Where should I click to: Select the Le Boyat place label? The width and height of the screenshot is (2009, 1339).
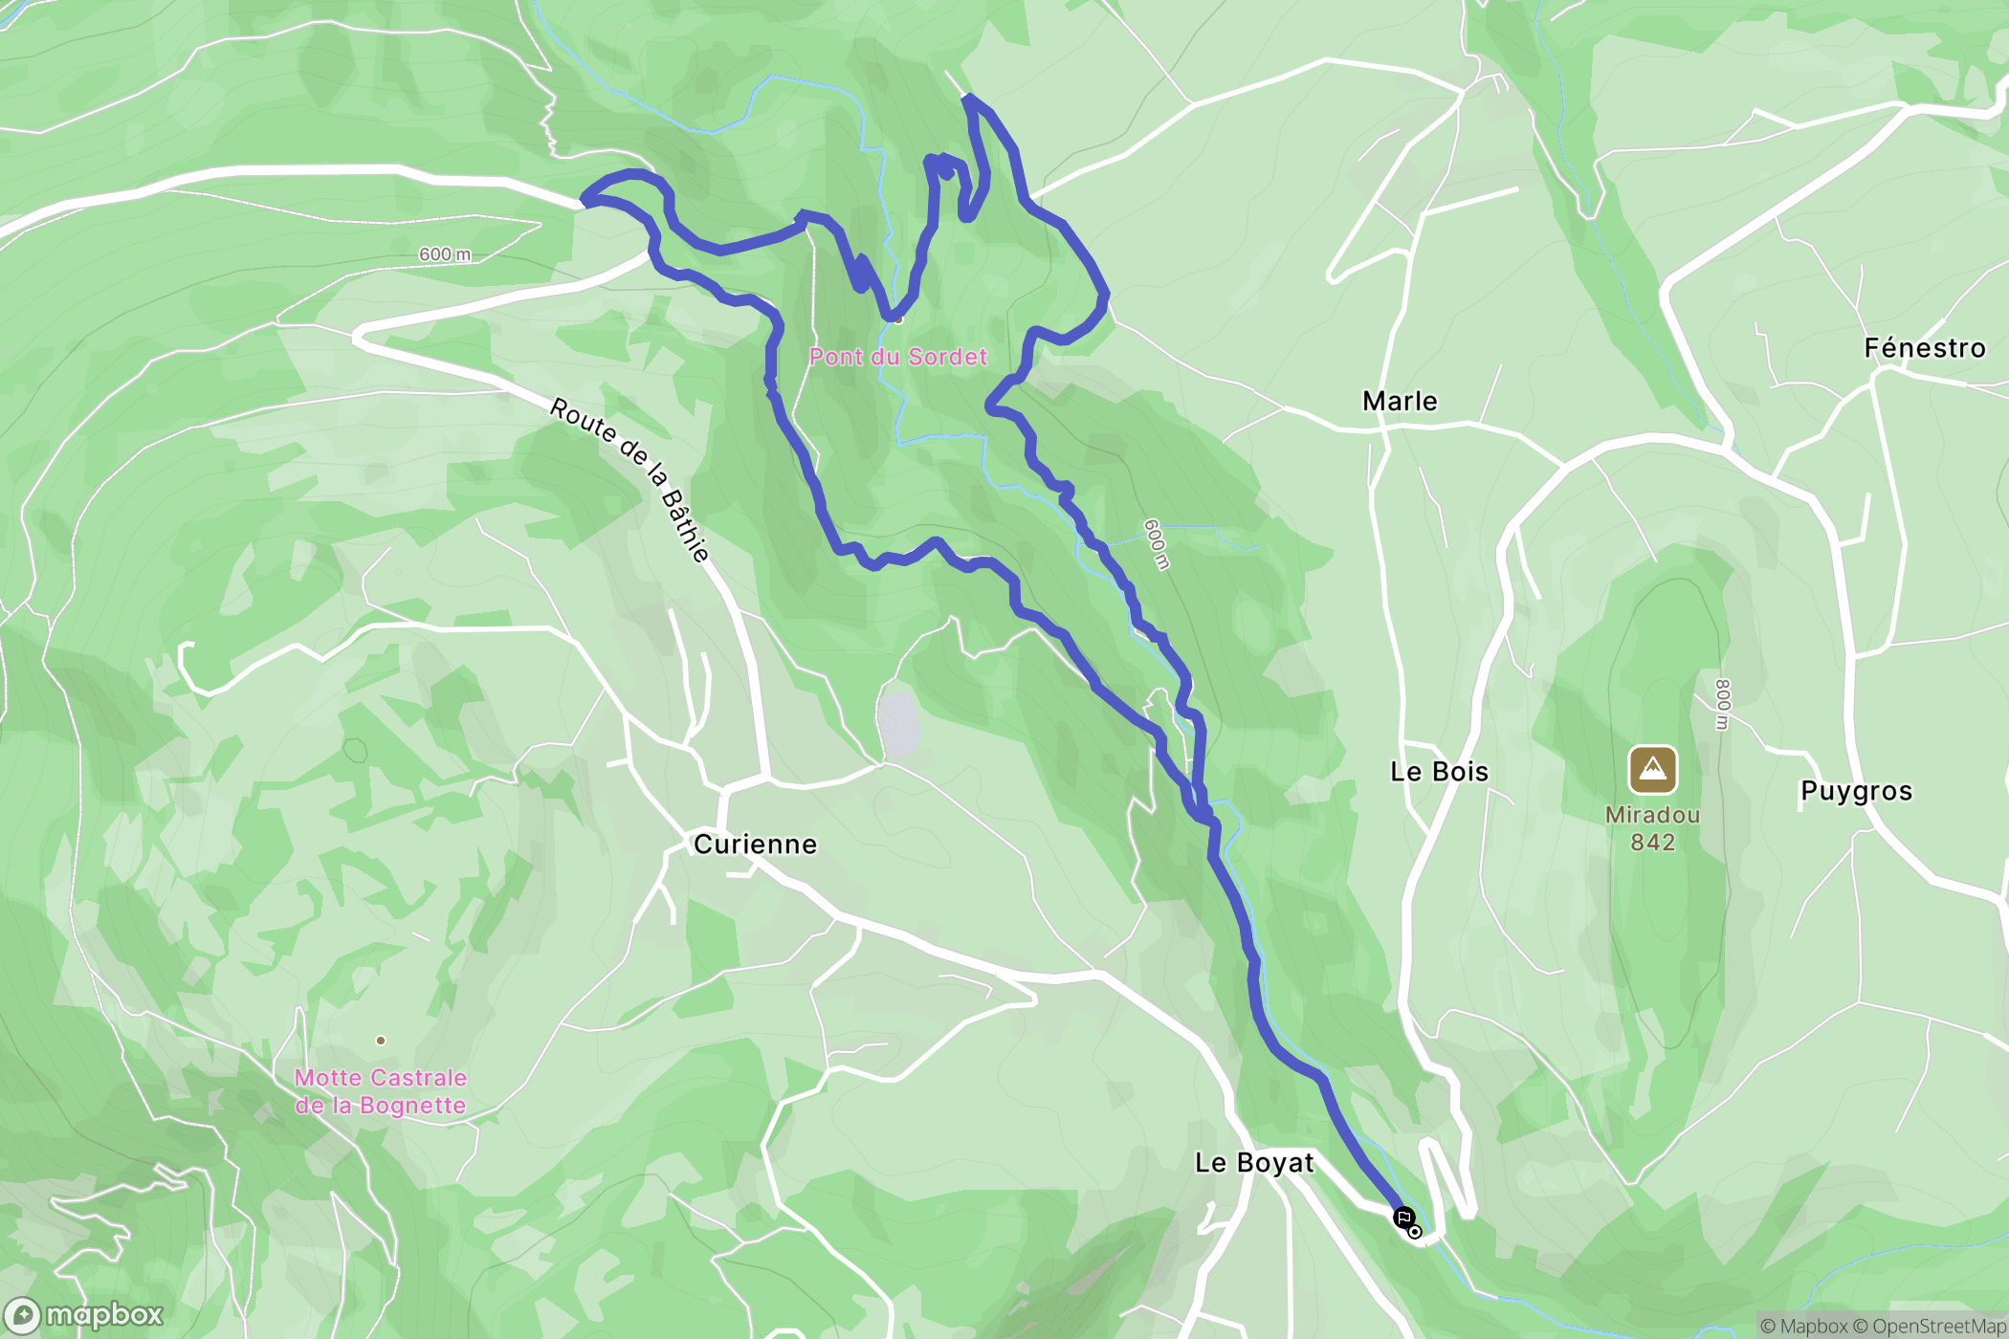1254,1163
